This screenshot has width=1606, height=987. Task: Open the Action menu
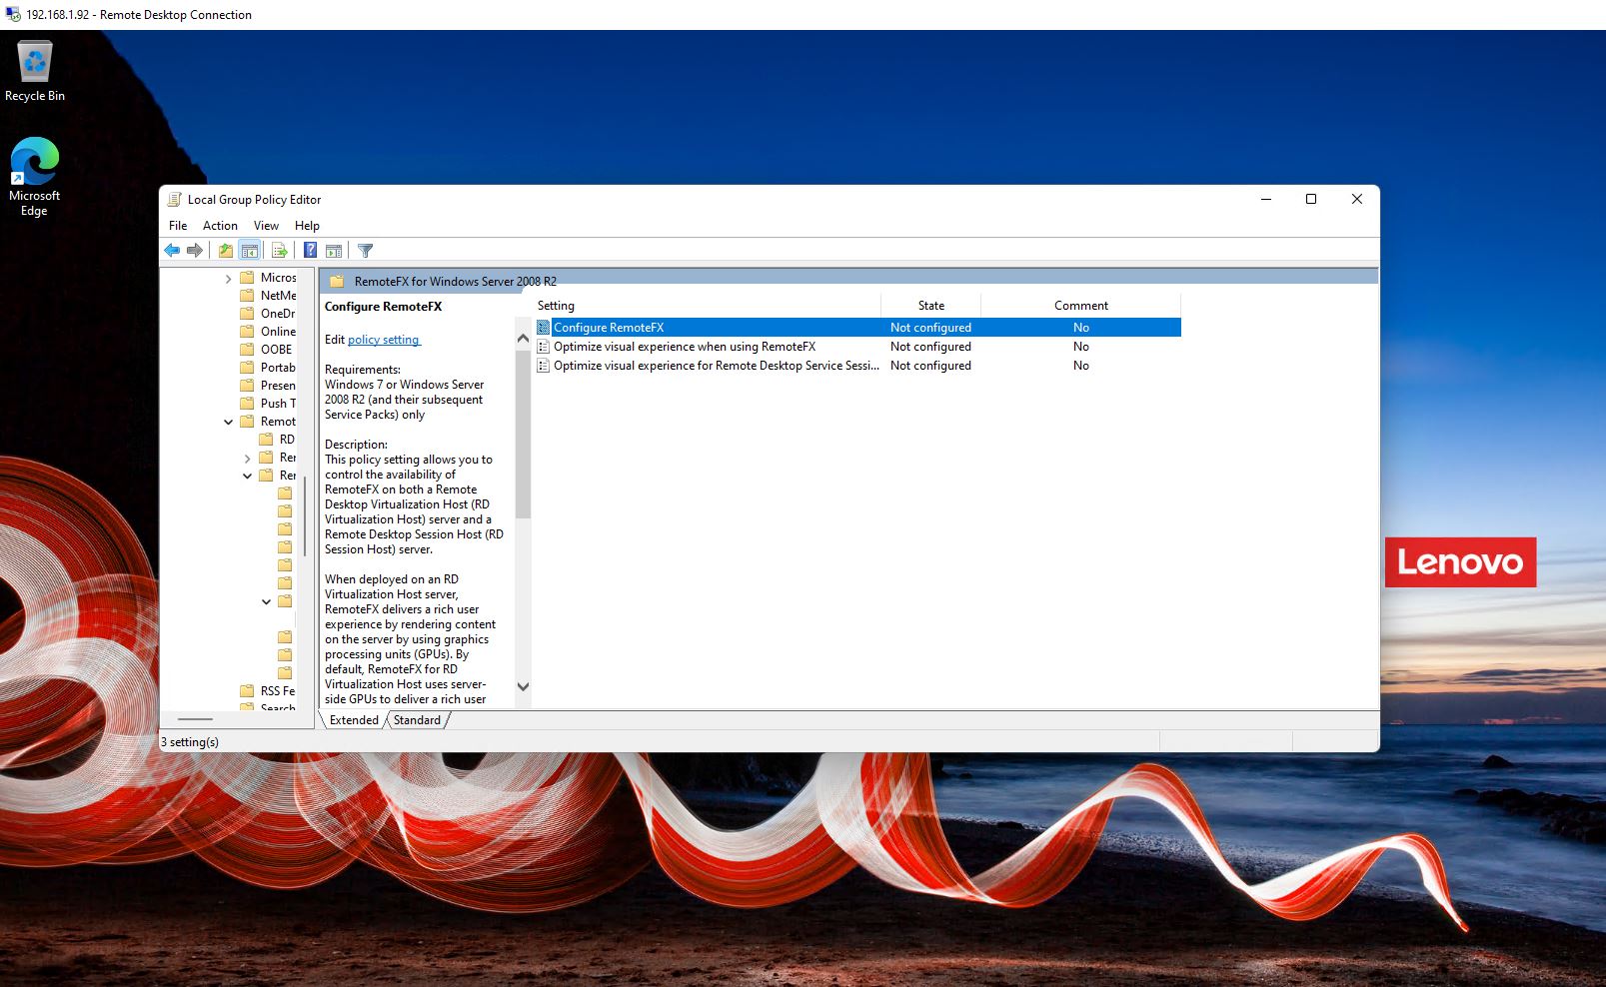click(220, 226)
